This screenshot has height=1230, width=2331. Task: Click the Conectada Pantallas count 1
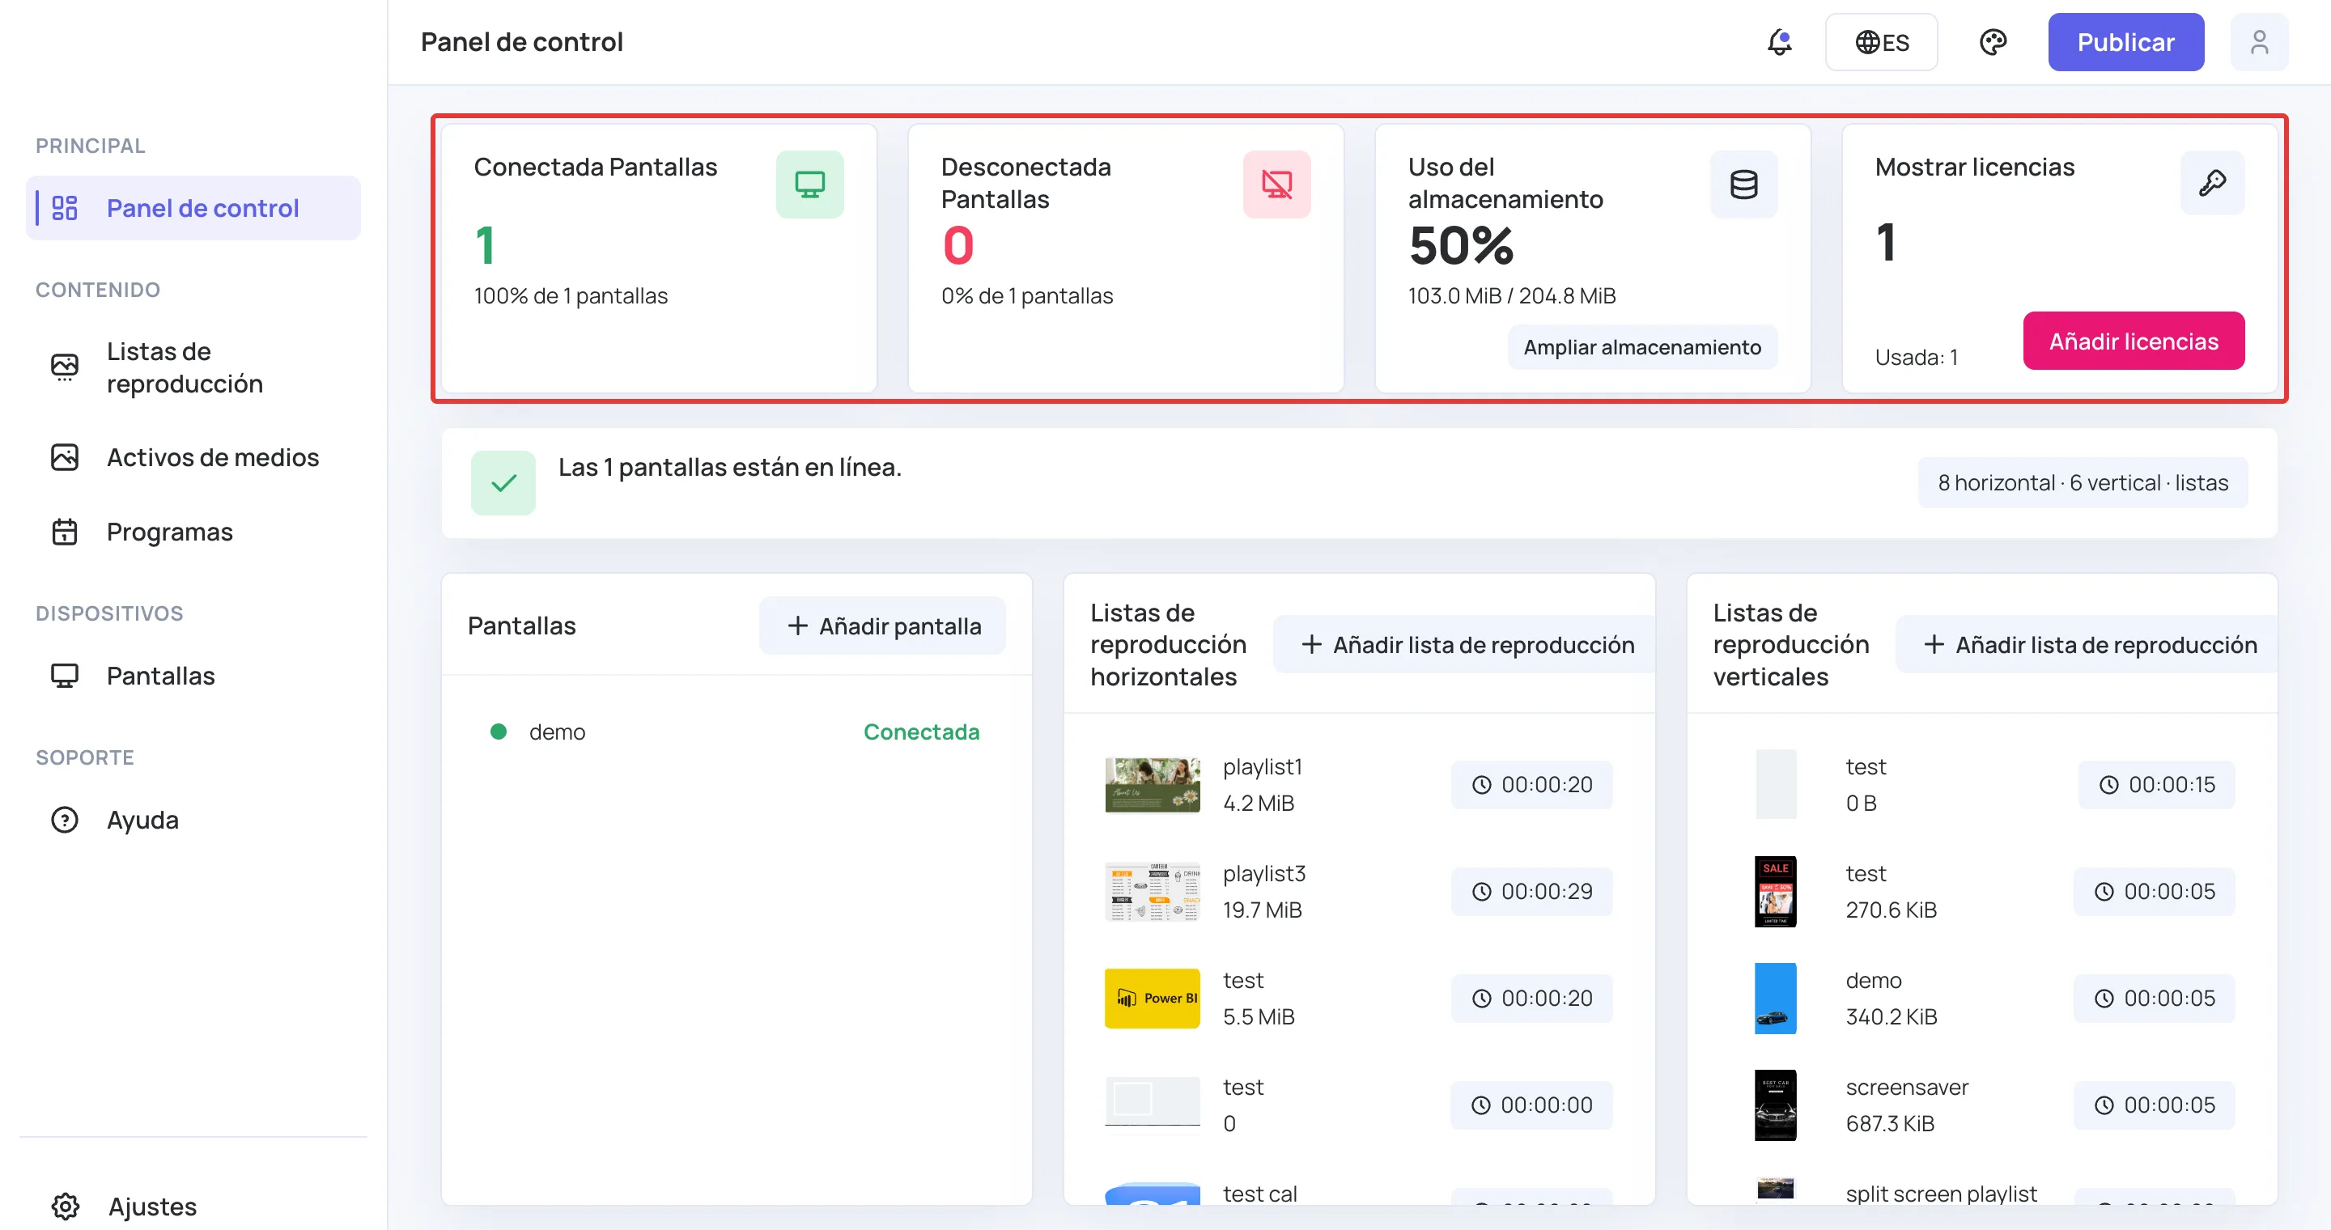485,245
